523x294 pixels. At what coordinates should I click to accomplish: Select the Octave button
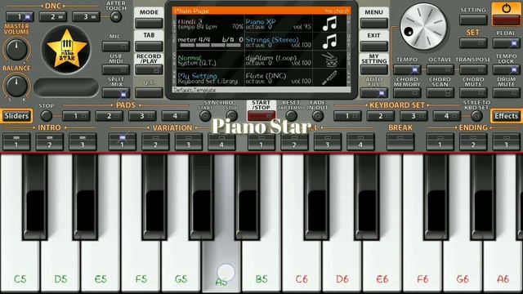point(440,69)
